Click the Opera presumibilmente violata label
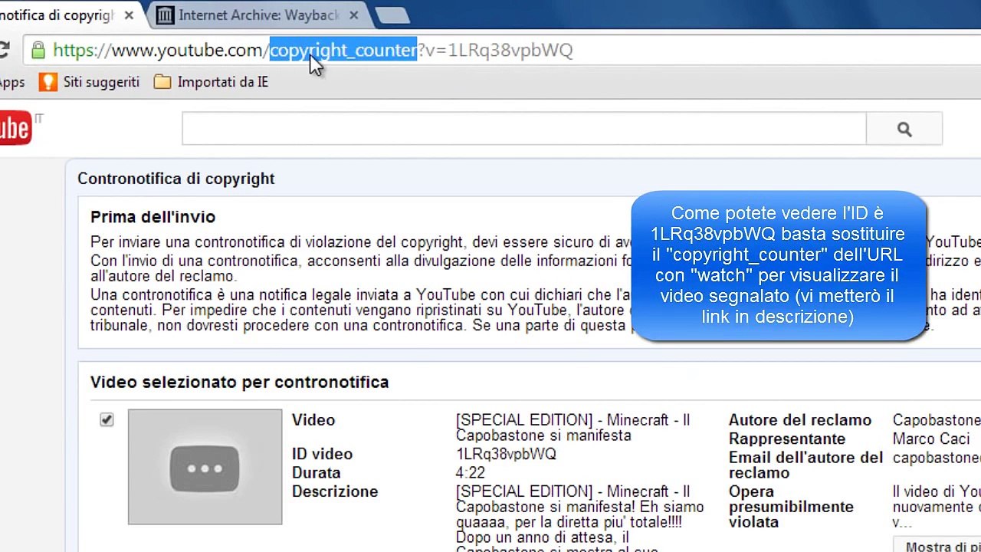 [x=791, y=506]
